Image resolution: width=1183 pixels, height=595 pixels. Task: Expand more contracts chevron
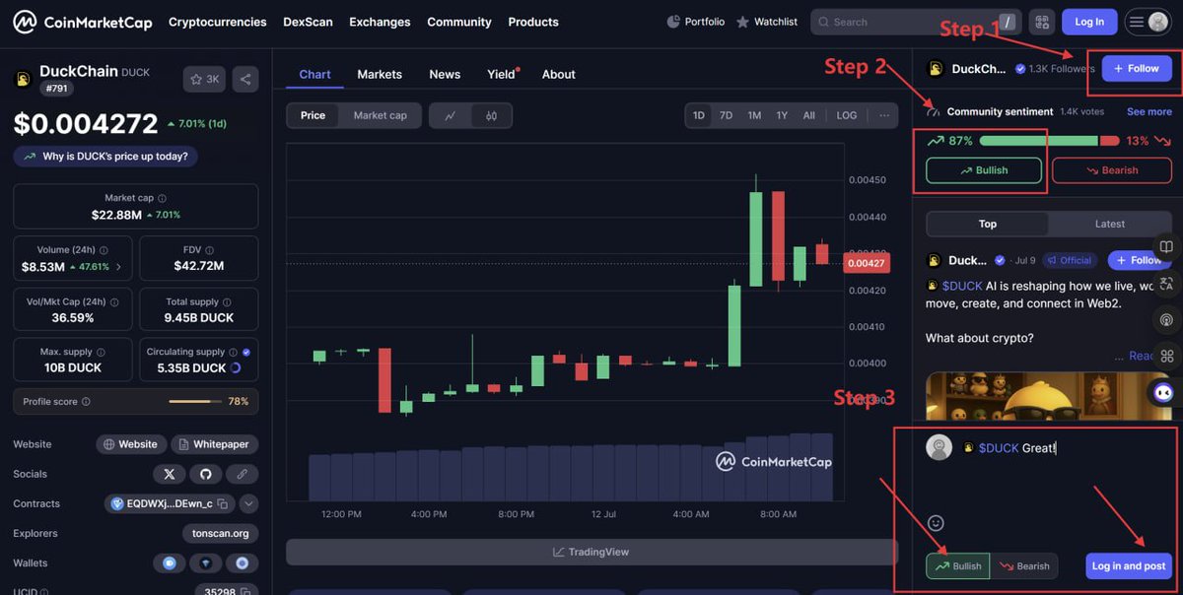[x=249, y=503]
